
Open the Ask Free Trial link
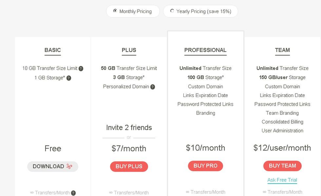(282, 180)
